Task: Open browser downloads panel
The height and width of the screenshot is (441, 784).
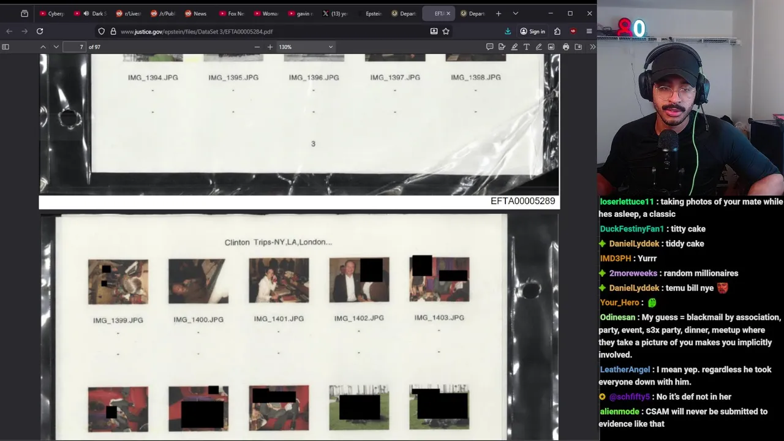Action: (x=508, y=31)
